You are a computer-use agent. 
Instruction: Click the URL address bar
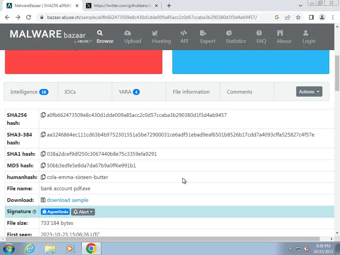coord(152,17)
